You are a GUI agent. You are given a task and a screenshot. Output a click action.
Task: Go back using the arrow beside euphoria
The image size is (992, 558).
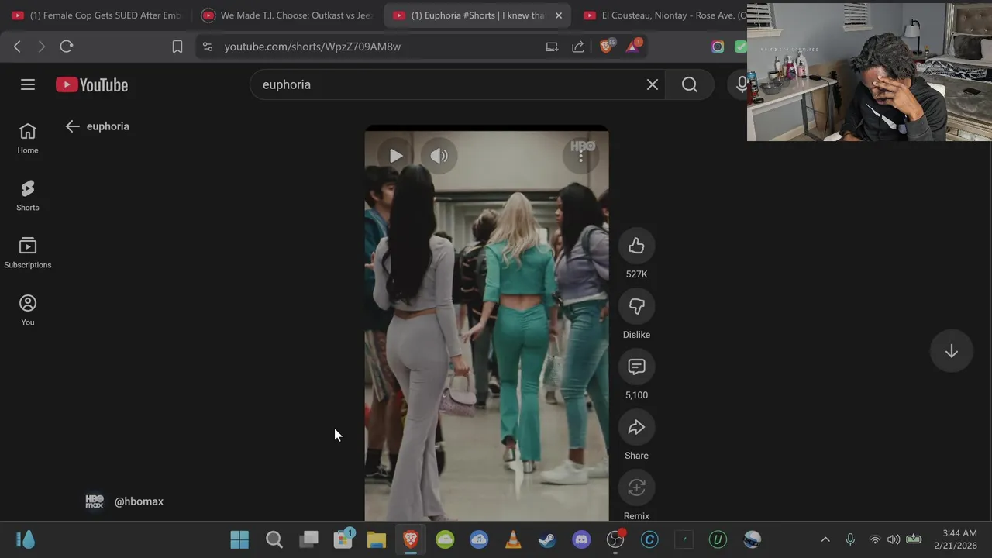coord(73,126)
